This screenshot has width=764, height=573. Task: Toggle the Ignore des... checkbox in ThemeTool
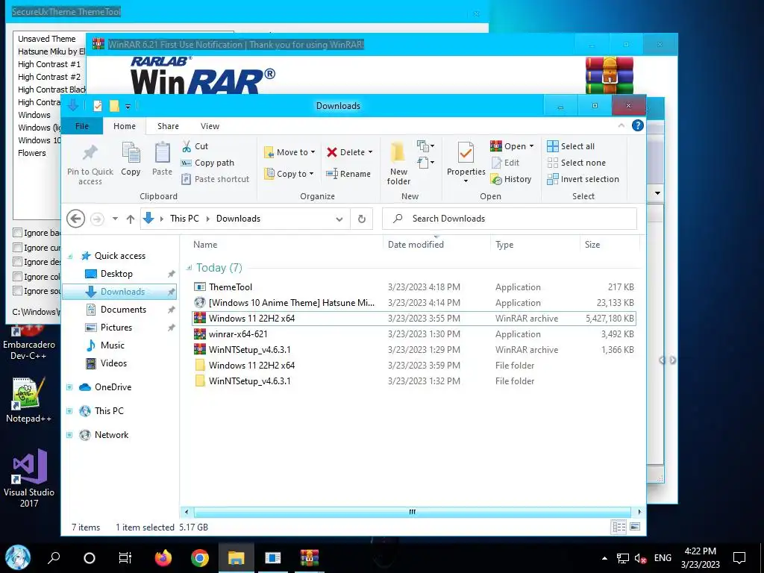[18, 262]
